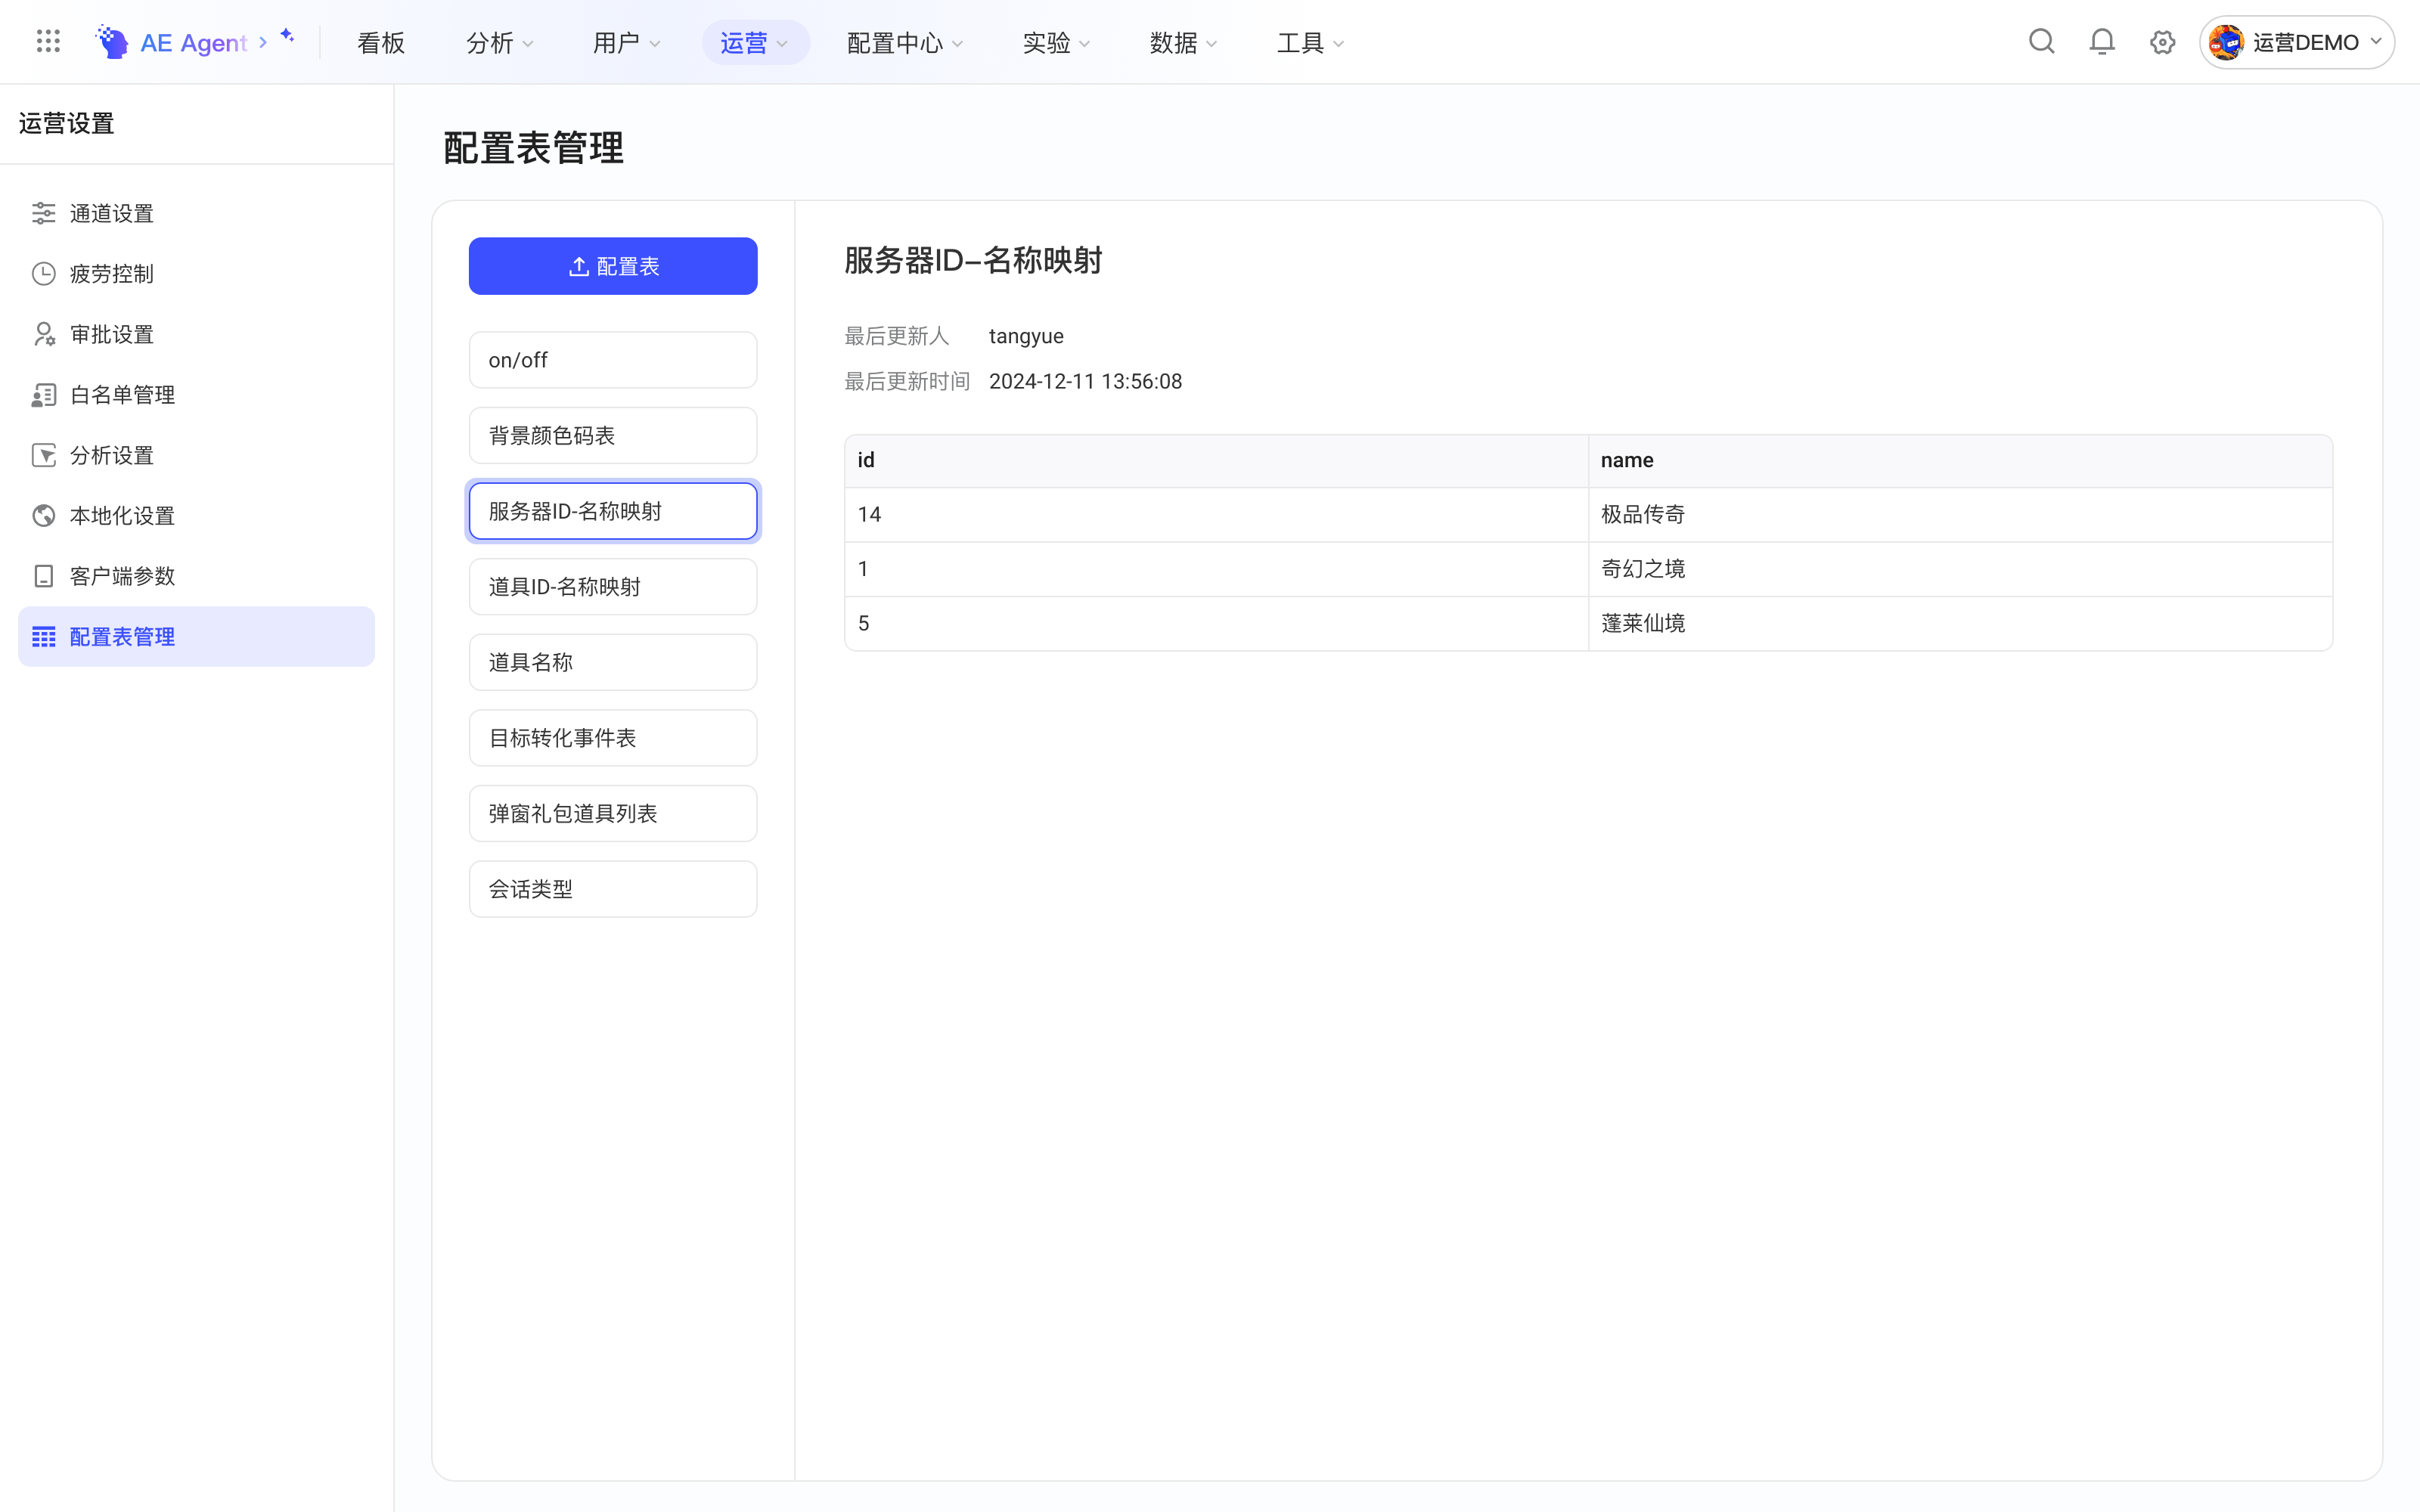The height and width of the screenshot is (1512, 2420).
Task: Select the 弹窗礼包道具列表 config table
Action: pyautogui.click(x=613, y=813)
